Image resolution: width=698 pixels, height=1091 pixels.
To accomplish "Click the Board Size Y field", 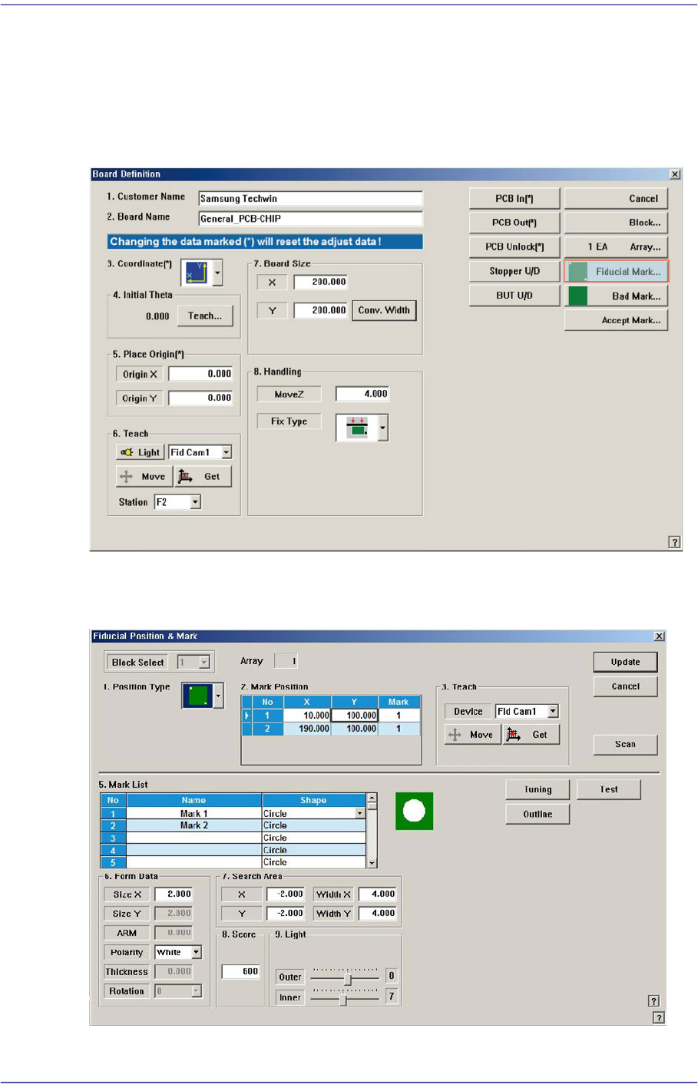I will pos(321,310).
